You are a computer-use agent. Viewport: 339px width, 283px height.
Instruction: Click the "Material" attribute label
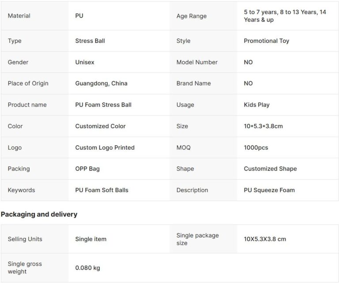click(x=19, y=16)
